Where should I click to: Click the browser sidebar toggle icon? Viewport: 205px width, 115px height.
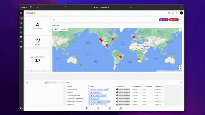(31, 7)
